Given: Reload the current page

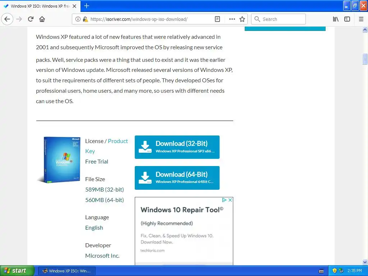Looking at the screenshot, I should point(31,19).
